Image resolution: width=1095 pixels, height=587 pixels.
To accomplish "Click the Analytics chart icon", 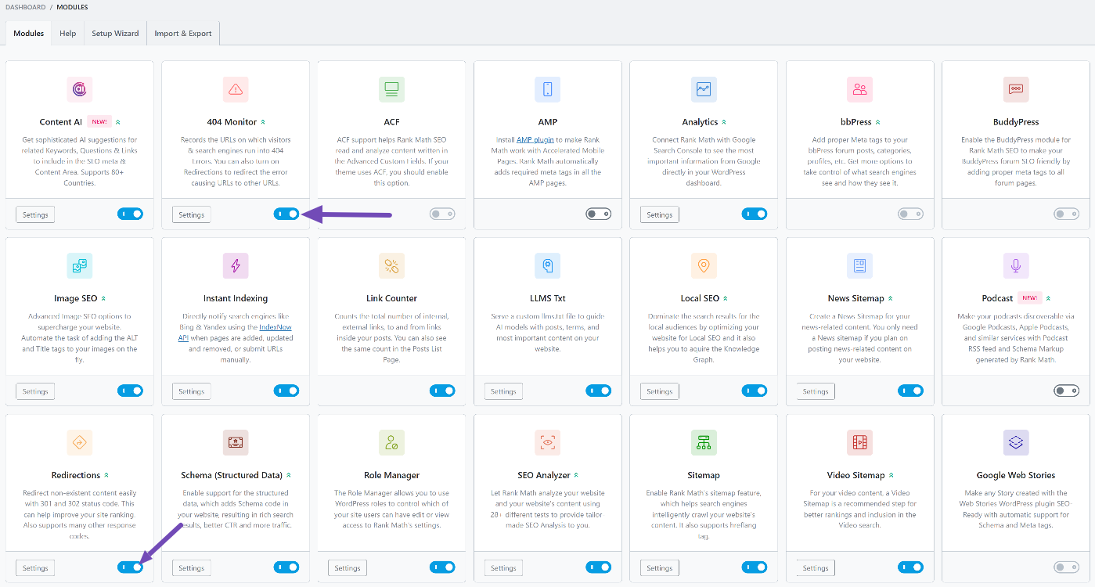I will coord(704,89).
